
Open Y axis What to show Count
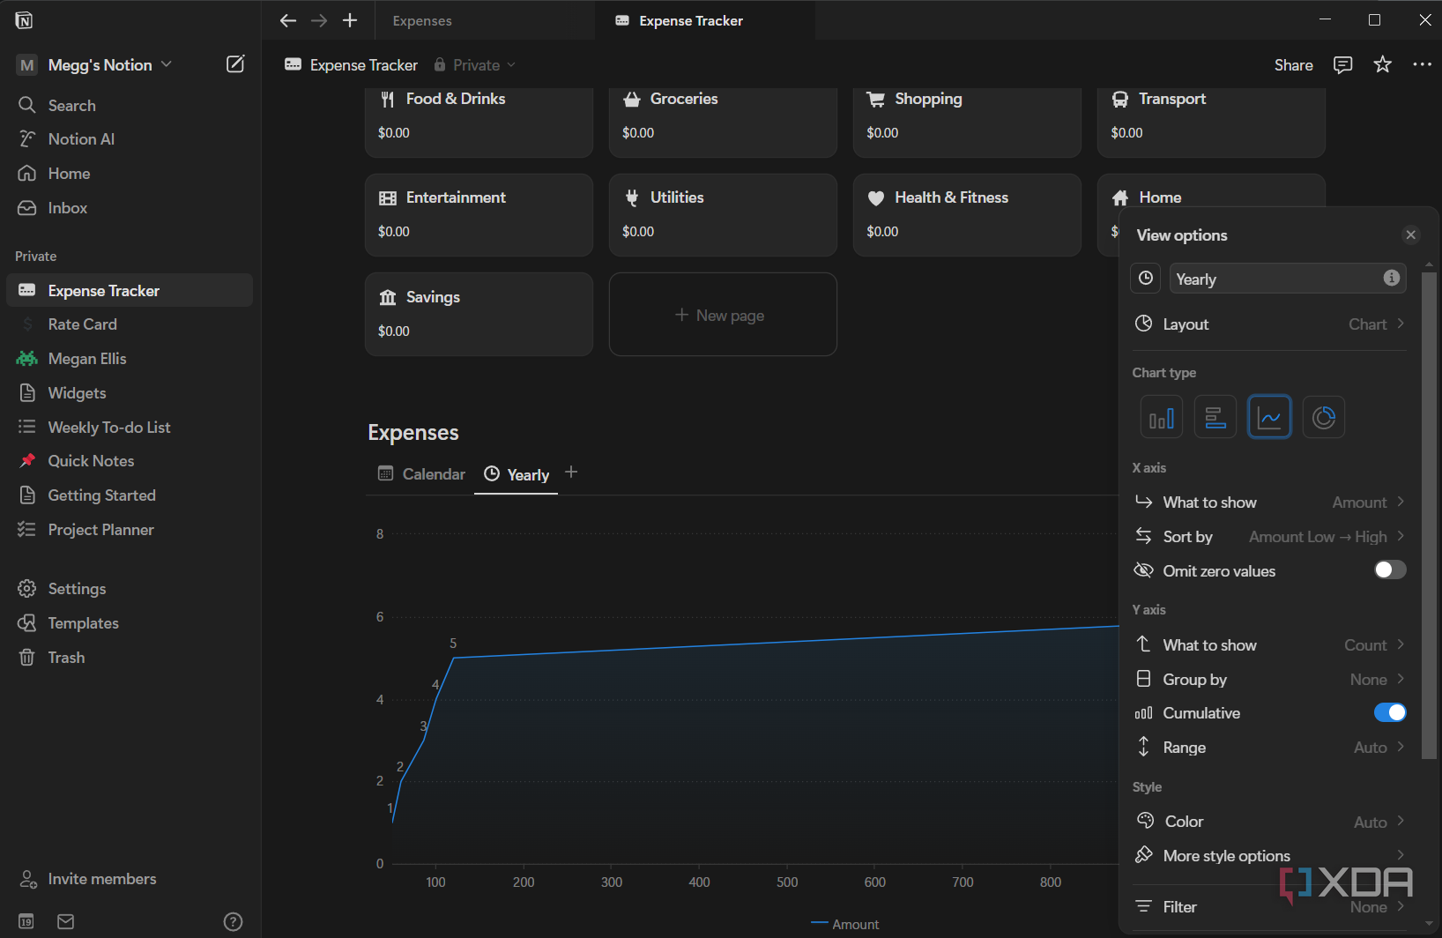(1269, 645)
